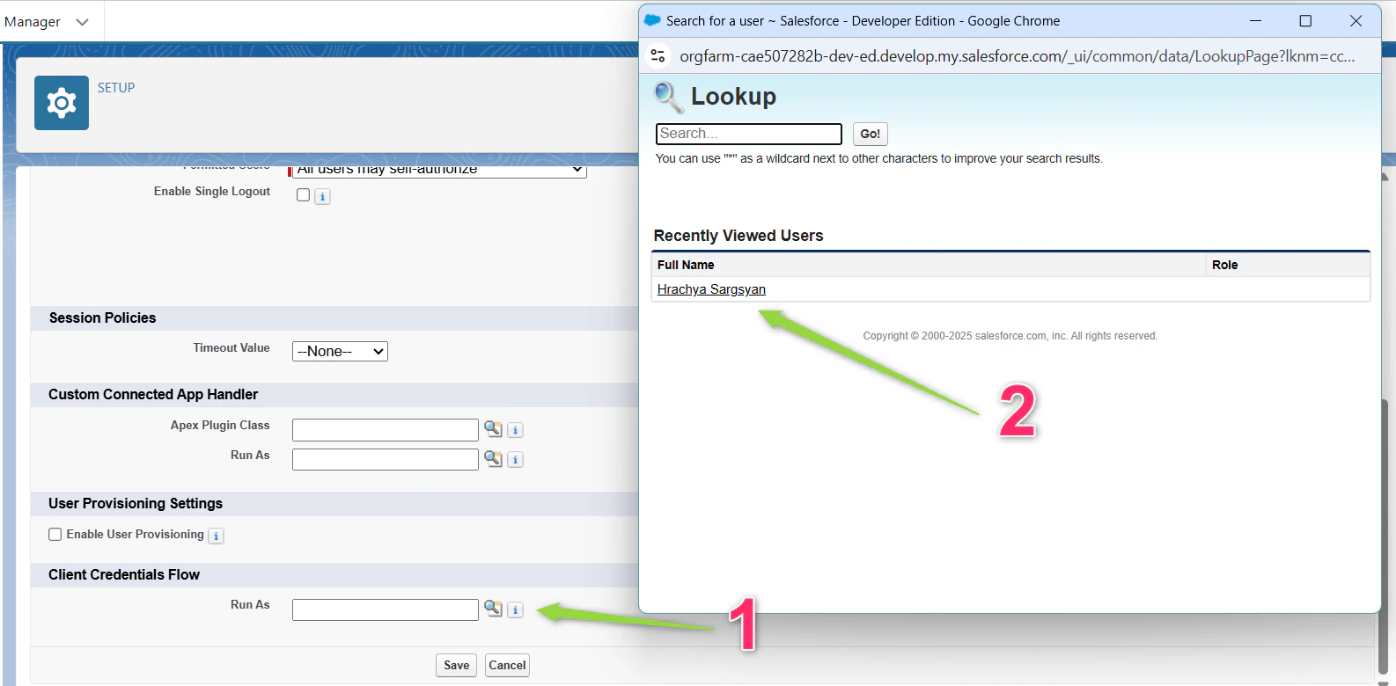This screenshot has width=1396, height=686.
Task: Click the main page vertical scrollbar
Action: (1383, 536)
